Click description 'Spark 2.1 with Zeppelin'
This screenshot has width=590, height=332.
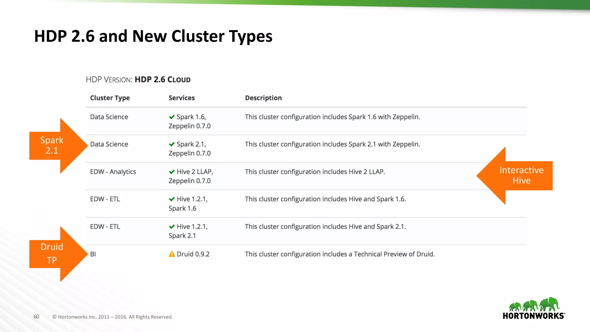(332, 144)
